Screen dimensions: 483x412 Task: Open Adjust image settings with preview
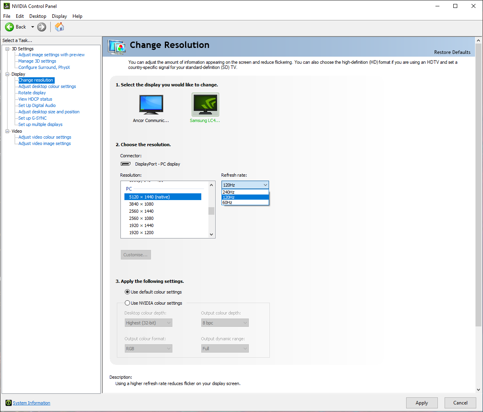coord(52,55)
